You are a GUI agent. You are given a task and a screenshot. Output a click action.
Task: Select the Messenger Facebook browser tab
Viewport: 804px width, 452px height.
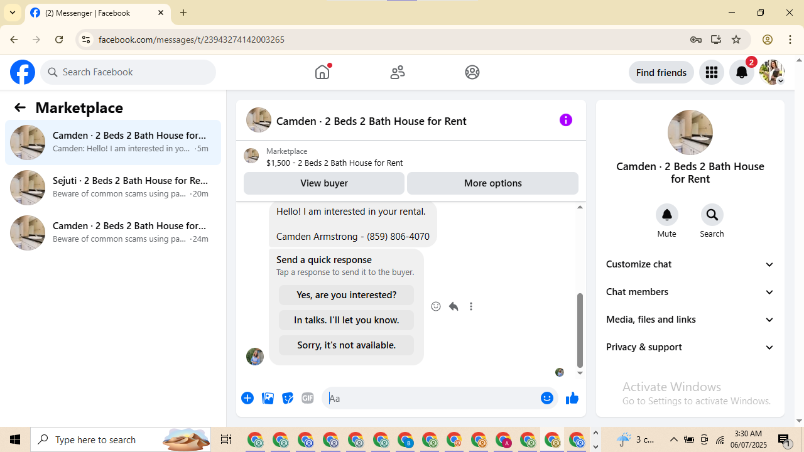(x=97, y=13)
